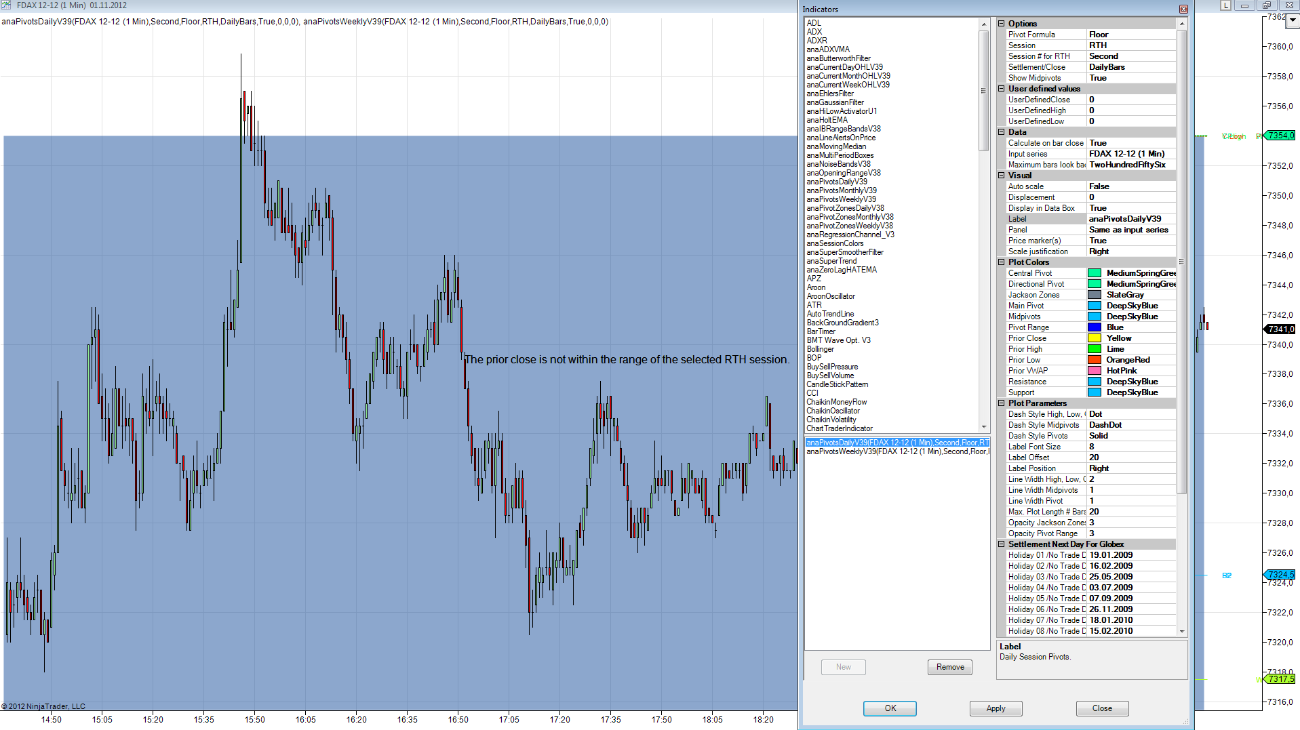Select ATR in the indicator list
This screenshot has width=1300, height=730.
pos(814,305)
